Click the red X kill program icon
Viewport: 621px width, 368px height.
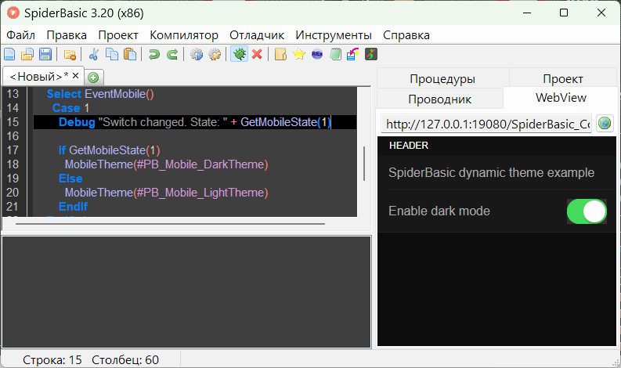click(x=257, y=54)
